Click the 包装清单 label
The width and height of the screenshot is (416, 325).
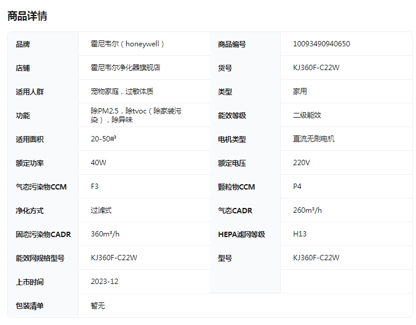(x=30, y=306)
